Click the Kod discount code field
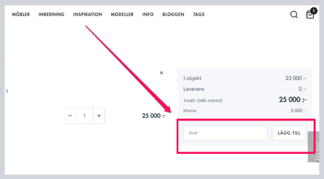 click(225, 133)
